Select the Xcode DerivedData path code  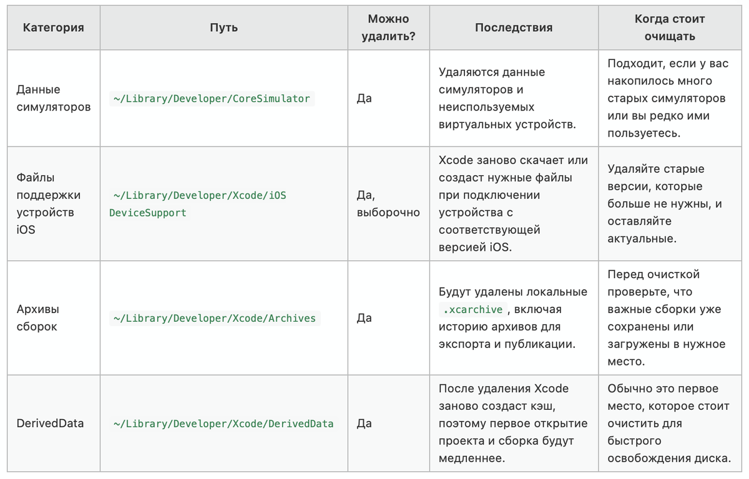point(223,423)
